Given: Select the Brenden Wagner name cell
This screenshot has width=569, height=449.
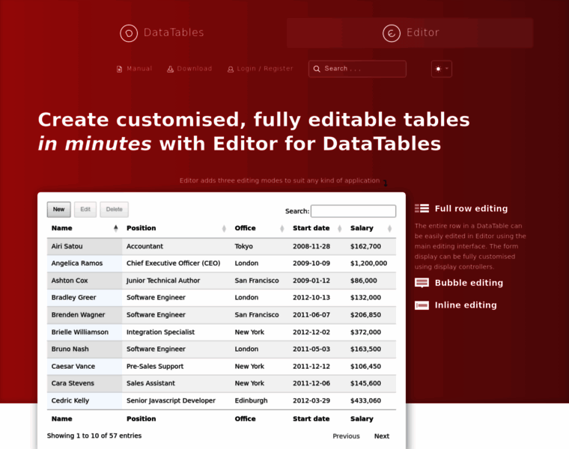Looking at the screenshot, I should tap(85, 315).
